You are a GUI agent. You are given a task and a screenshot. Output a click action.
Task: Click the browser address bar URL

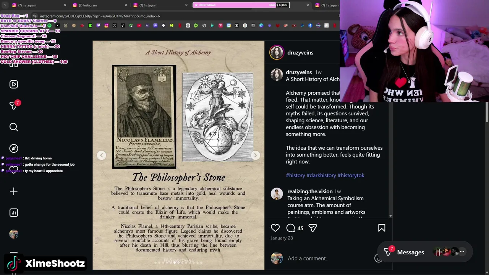point(100,16)
